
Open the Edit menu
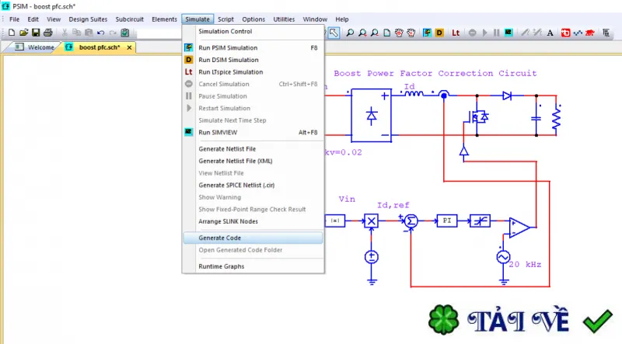coord(33,19)
